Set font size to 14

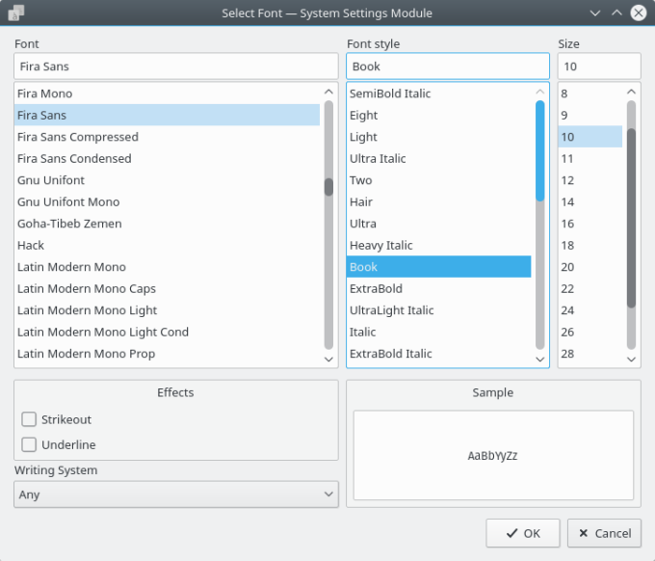(590, 201)
